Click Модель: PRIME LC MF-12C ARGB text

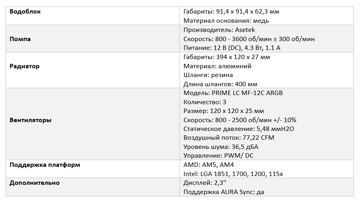coord(233,93)
